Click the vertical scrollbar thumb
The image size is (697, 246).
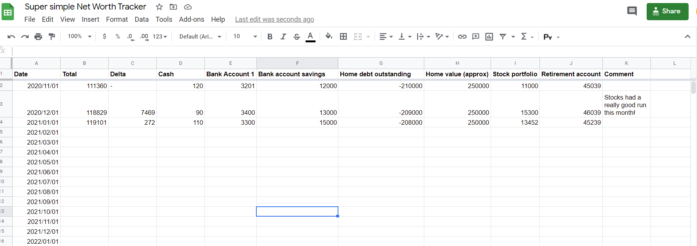pos(694,87)
